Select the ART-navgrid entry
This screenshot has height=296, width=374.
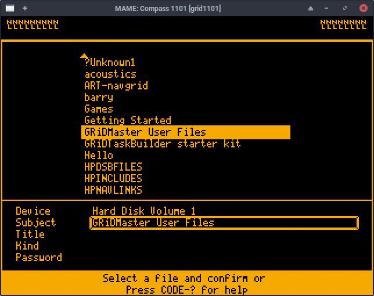point(116,86)
